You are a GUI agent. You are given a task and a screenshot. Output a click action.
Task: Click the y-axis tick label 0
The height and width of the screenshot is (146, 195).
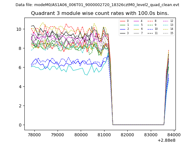[x=20, y=125]
